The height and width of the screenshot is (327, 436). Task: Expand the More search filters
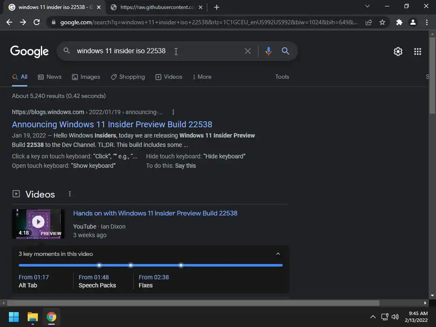pos(202,77)
